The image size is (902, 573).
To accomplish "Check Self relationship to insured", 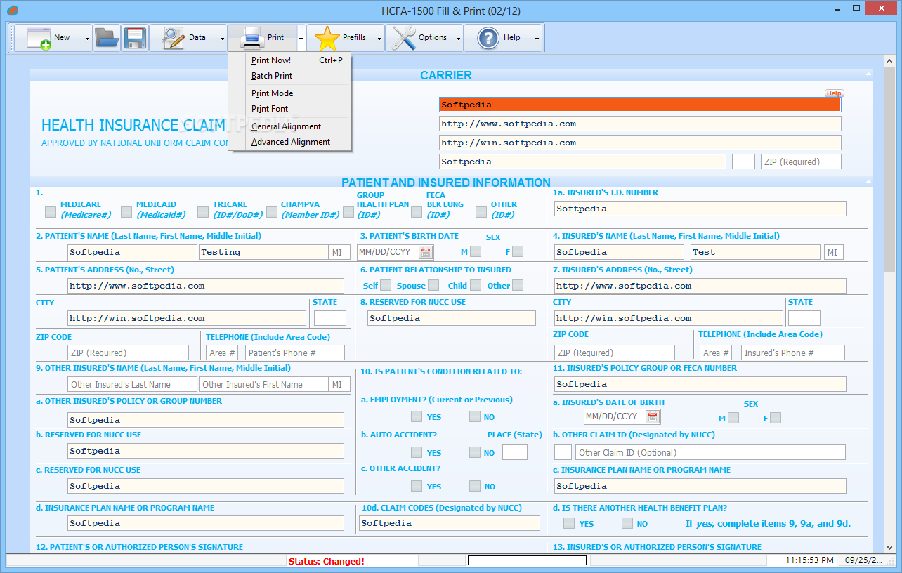I will tap(387, 285).
